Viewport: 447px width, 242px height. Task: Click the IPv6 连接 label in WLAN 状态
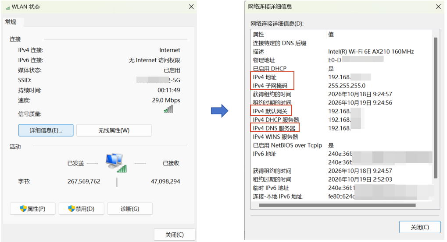pos(31,60)
